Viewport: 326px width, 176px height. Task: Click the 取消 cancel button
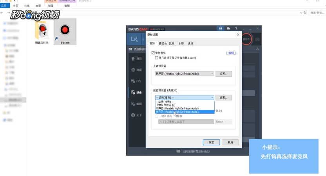click(x=230, y=142)
